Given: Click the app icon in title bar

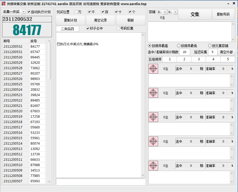Looking at the screenshot, I should tap(3, 4).
